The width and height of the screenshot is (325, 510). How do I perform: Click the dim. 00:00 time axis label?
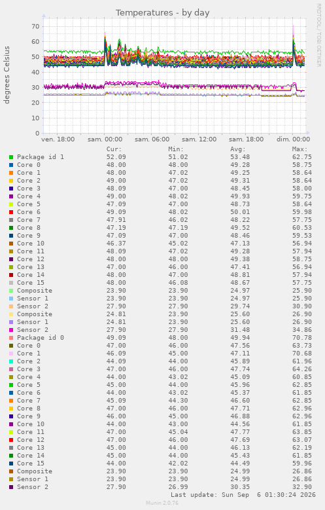(293, 139)
